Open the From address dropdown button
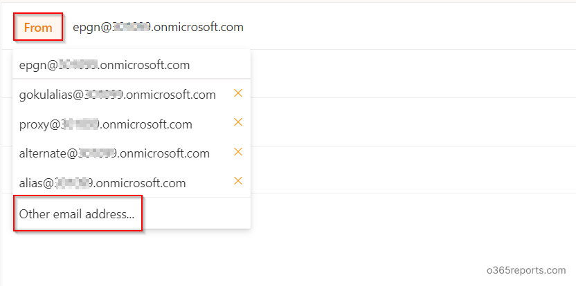The image size is (576, 286). (x=38, y=27)
